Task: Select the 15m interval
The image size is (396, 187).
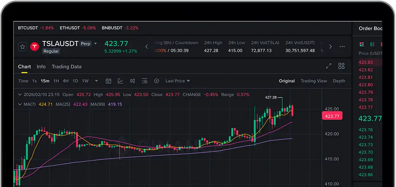Action: click(45, 81)
